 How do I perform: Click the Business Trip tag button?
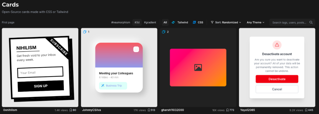click(x=113, y=86)
